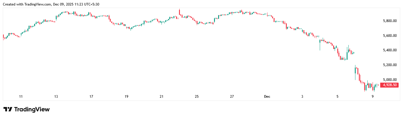The height and width of the screenshot is (118, 403).
Task: Click date label 3 on time axis
Action: click(302, 97)
